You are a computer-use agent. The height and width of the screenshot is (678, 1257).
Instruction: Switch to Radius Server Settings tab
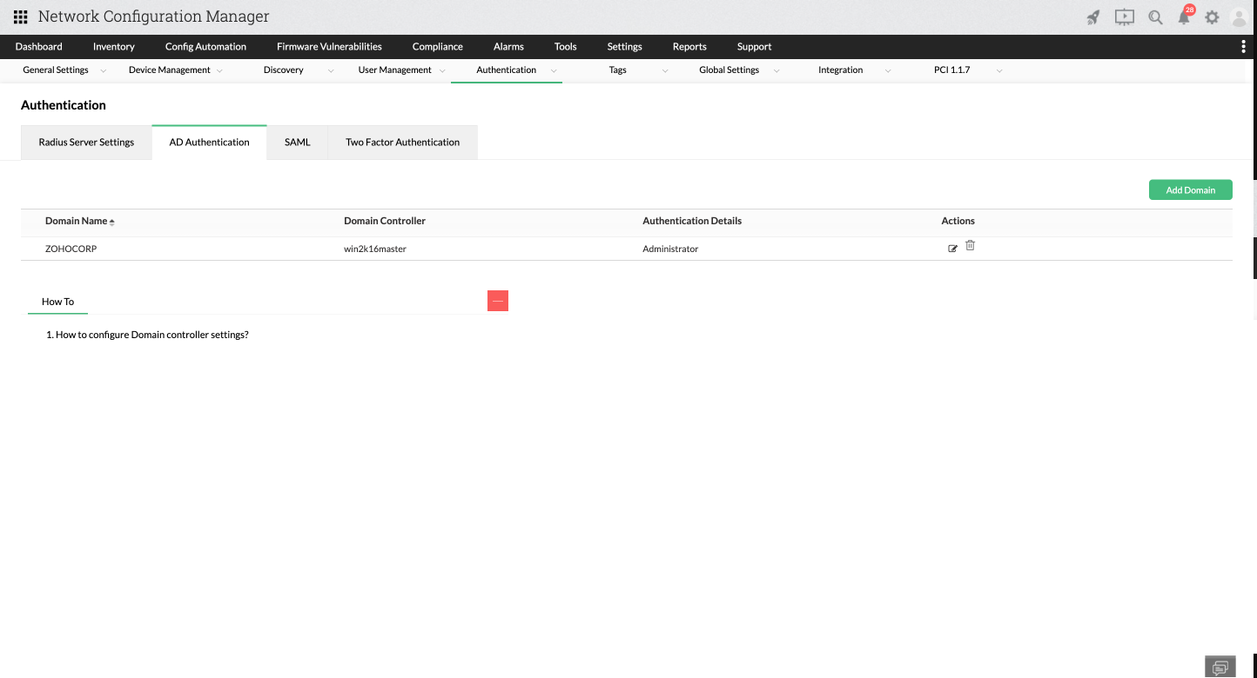[x=85, y=142]
